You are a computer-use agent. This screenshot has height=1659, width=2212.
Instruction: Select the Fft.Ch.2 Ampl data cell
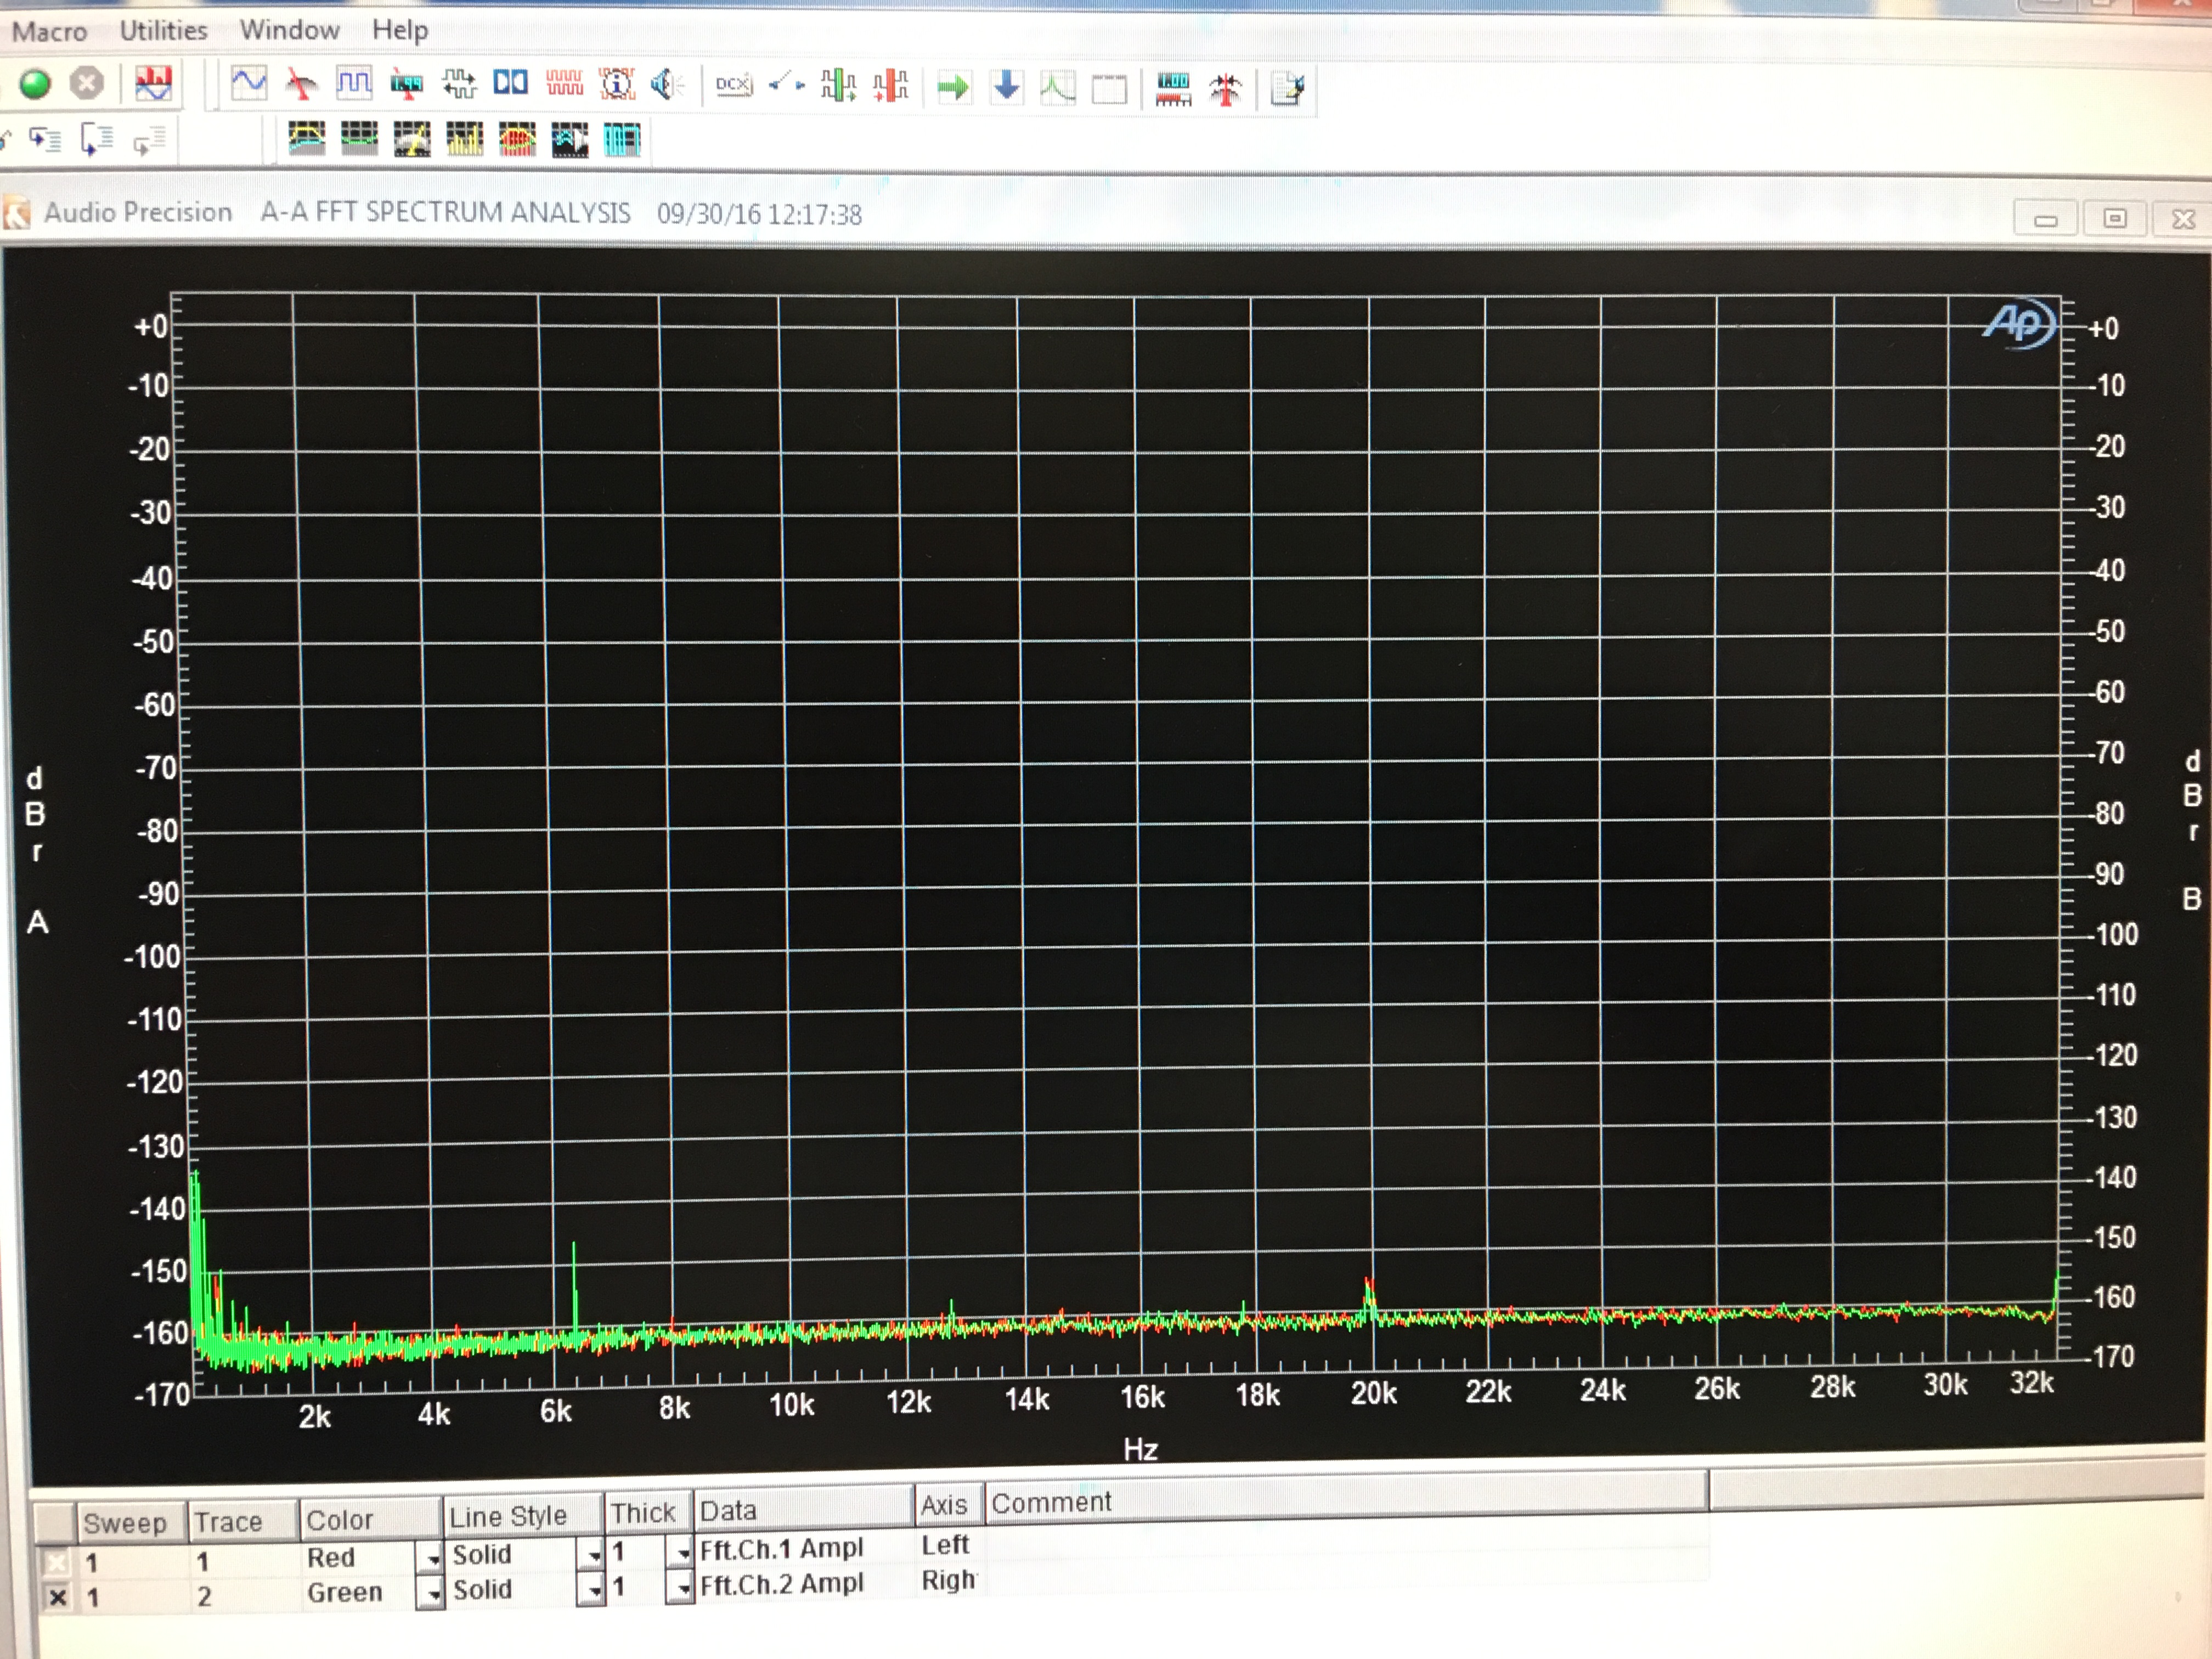[781, 1585]
